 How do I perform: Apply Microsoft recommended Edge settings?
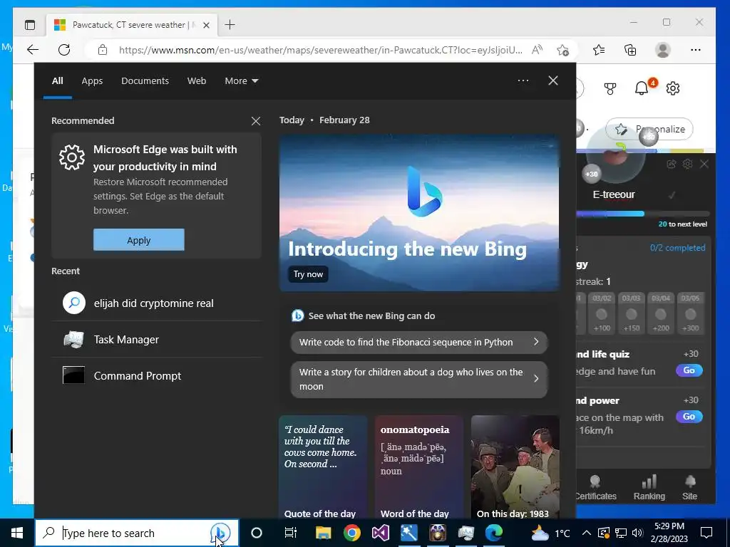click(139, 240)
